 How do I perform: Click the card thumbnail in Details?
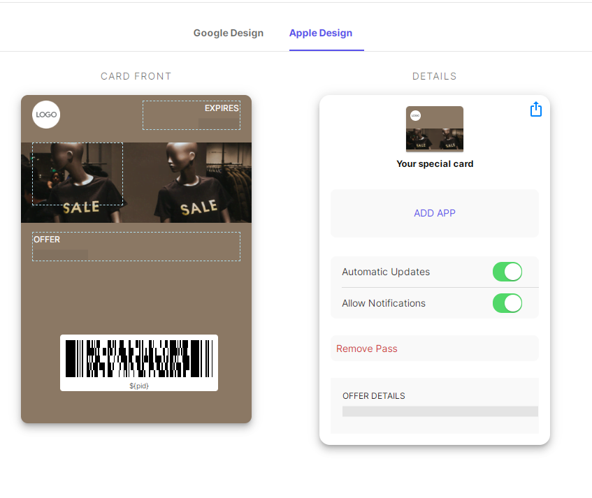point(435,129)
